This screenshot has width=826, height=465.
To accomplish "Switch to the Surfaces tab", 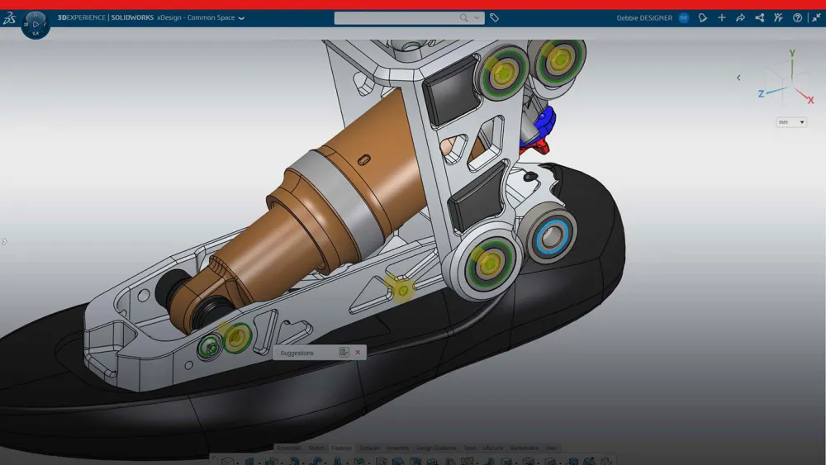I will [369, 448].
